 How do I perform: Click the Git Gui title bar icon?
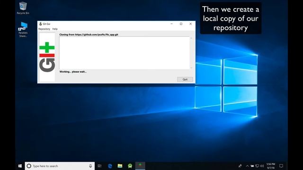pyautogui.click(x=40, y=24)
